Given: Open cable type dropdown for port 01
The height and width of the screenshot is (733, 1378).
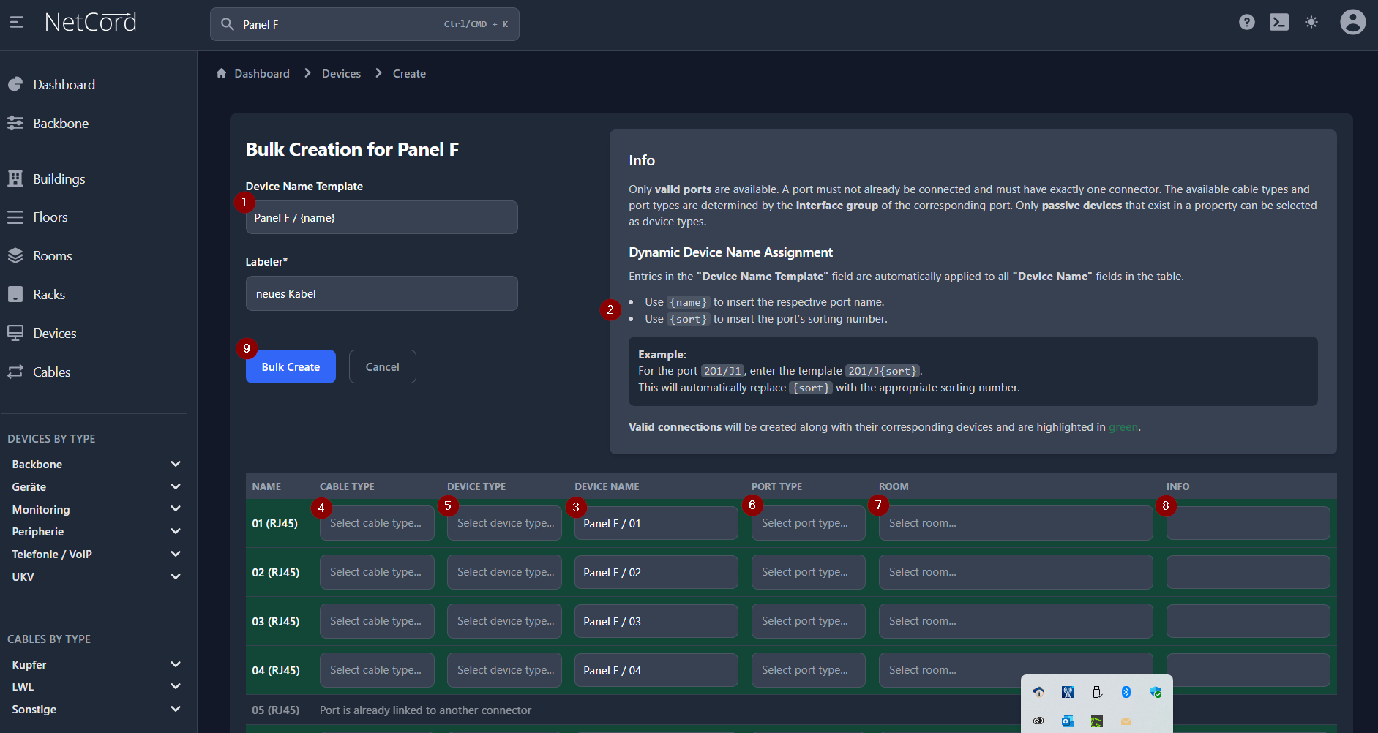Looking at the screenshot, I should pyautogui.click(x=376, y=523).
